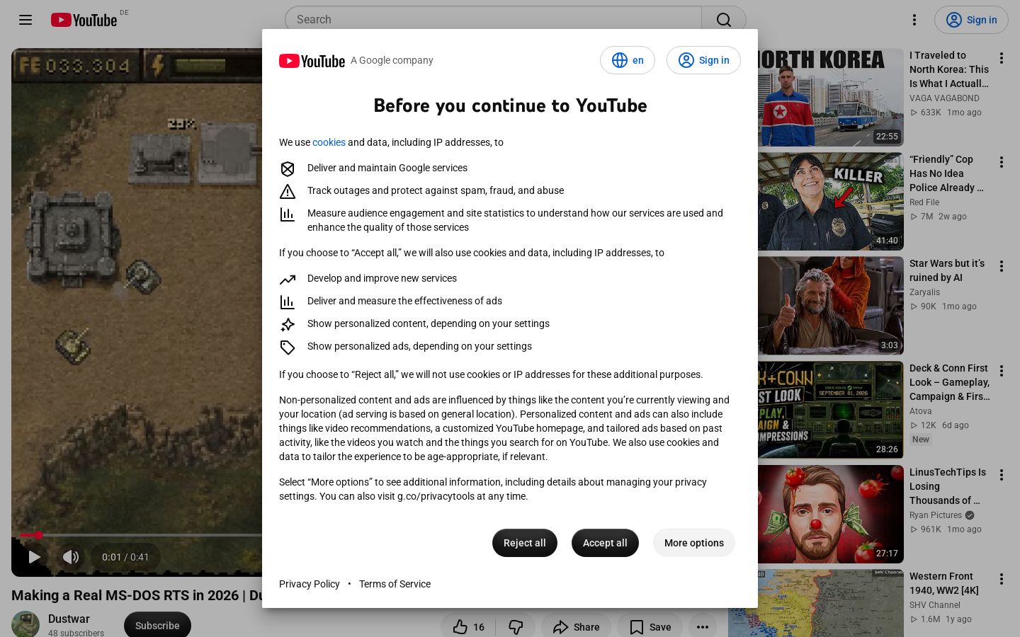Focus the Search input field

point(493,20)
